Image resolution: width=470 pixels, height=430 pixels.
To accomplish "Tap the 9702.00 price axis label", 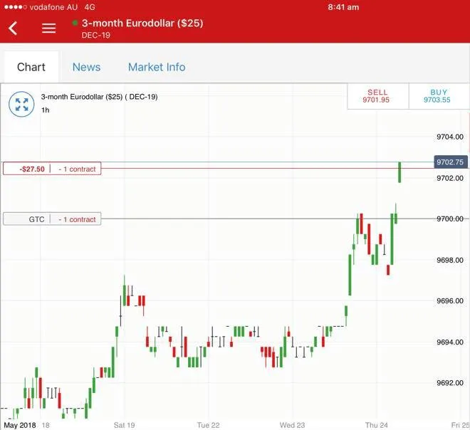I will tap(450, 178).
